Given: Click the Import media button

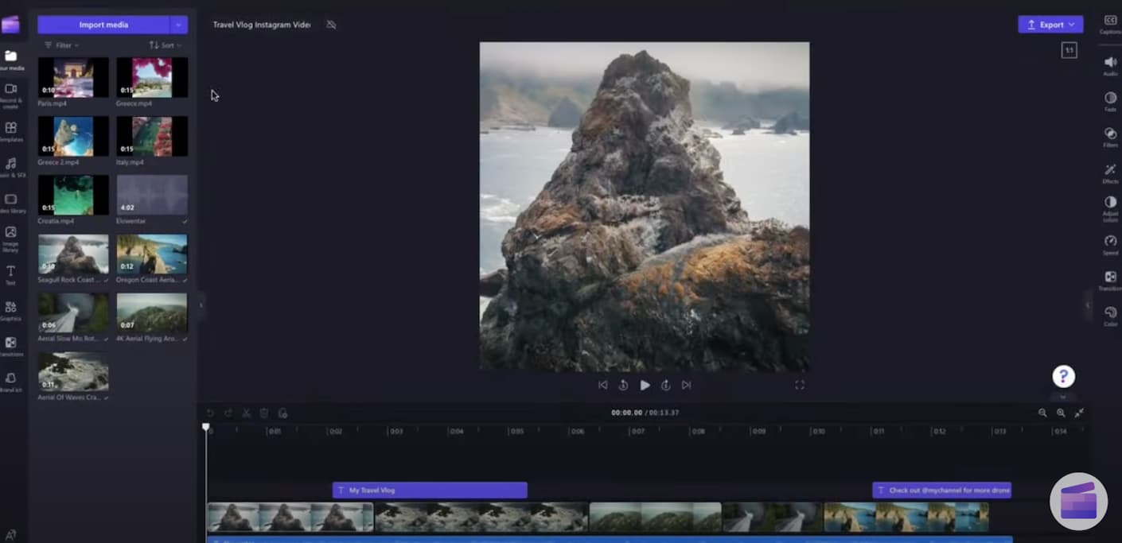Looking at the screenshot, I should pos(103,25).
